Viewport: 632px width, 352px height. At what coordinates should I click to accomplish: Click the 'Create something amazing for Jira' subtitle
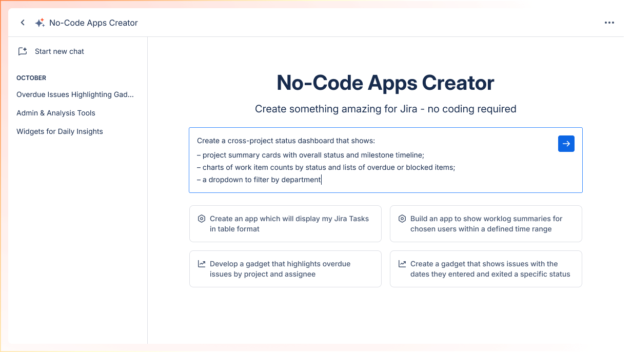(385, 109)
